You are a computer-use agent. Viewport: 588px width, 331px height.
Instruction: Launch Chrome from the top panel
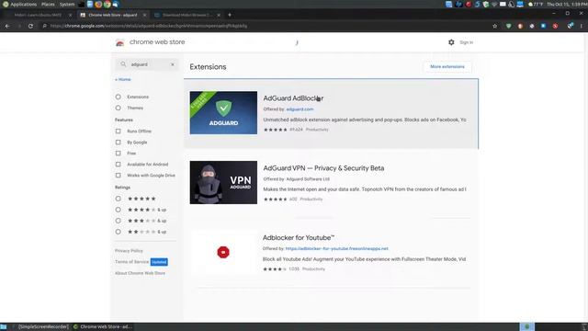point(107,4)
